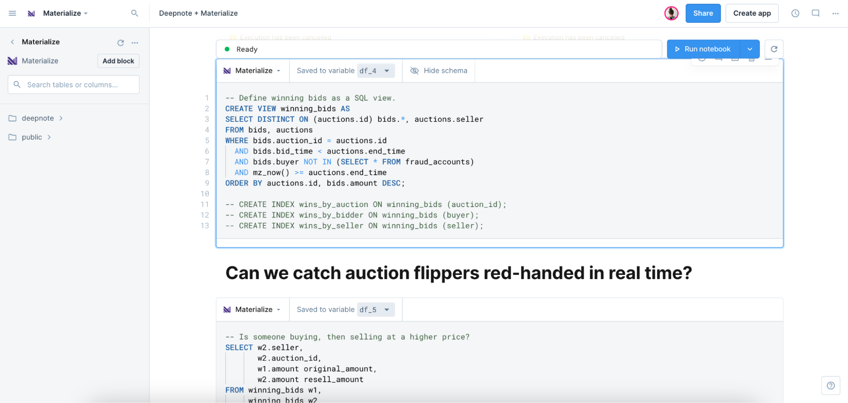Open the Materialize integration dropdown of the df_4 block
The height and width of the screenshot is (403, 848).
[252, 70]
